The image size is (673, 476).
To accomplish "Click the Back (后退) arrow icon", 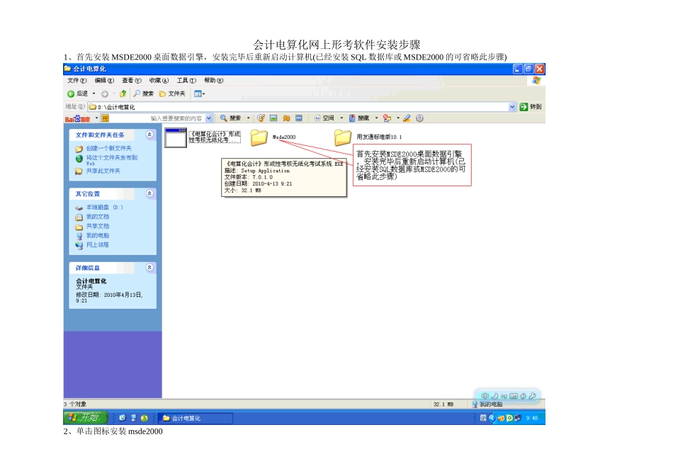I will coord(71,93).
